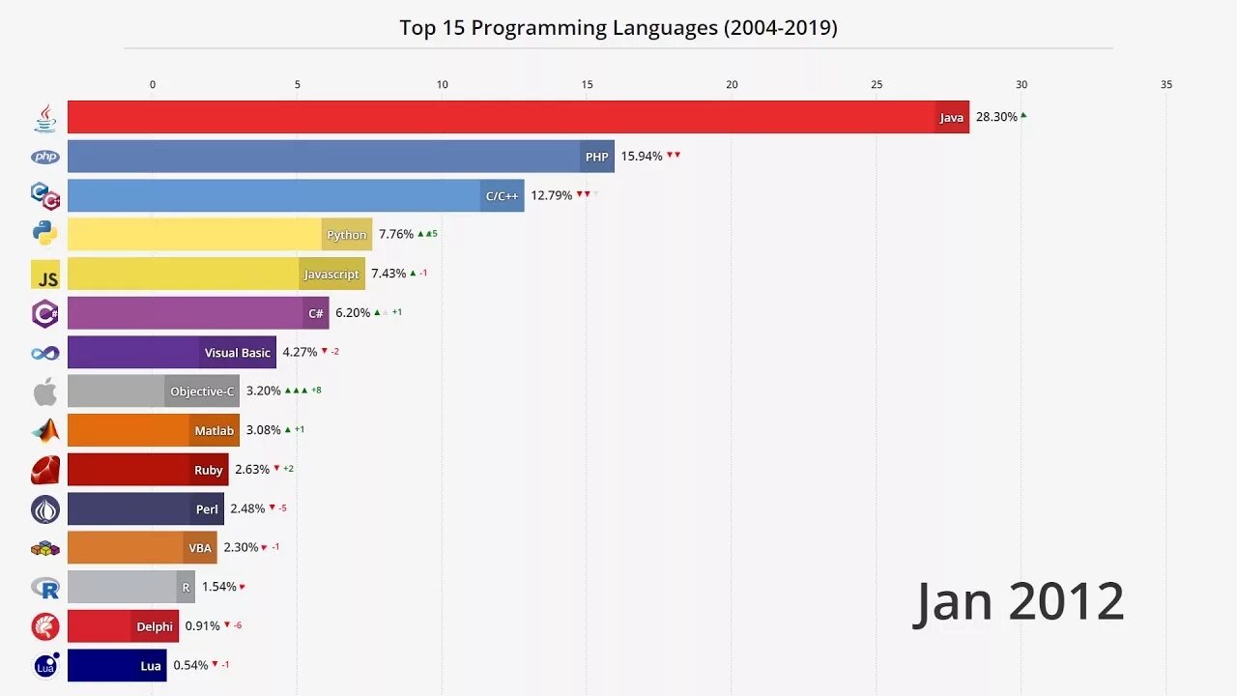
Task: Click the 2.63% value next to Ruby
Action: [x=252, y=469]
